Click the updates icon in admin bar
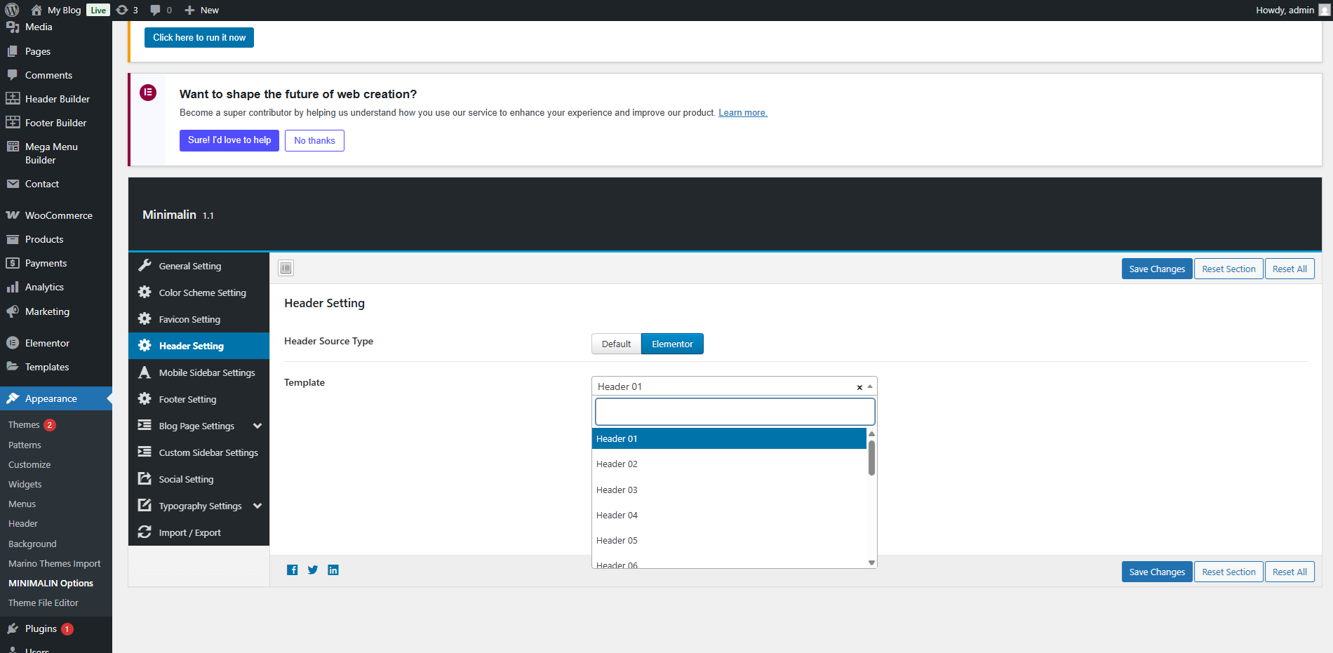The width and height of the screenshot is (1333, 653). click(x=122, y=10)
